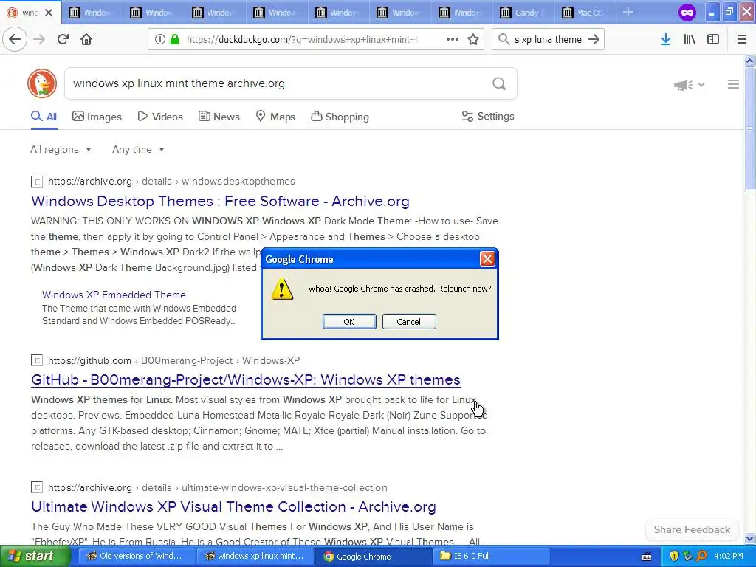Click Cancel in the Google Chrome crash dialog
The image size is (756, 567).
click(x=409, y=322)
